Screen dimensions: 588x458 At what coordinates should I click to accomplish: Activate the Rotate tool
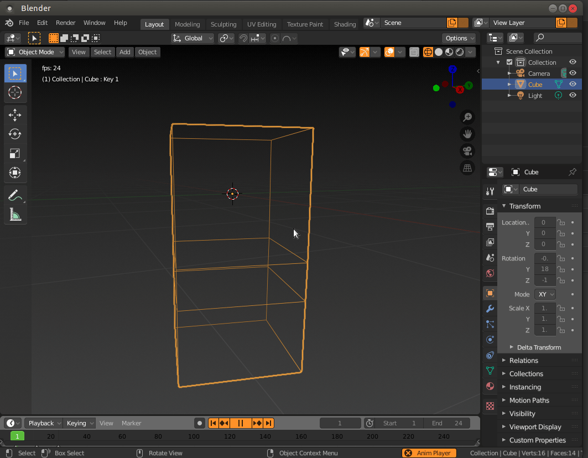tap(15, 134)
